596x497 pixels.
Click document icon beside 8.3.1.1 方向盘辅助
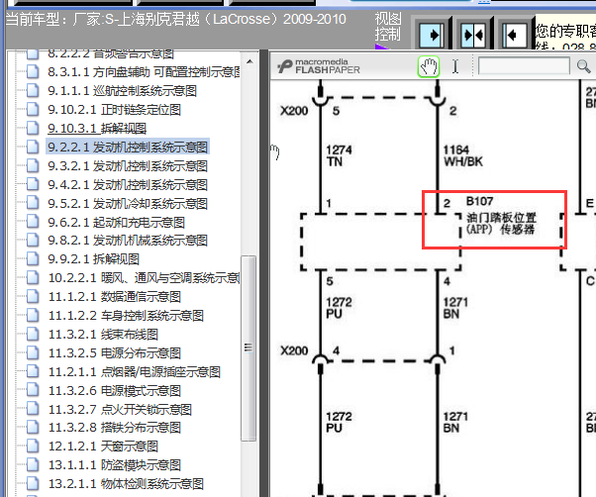(33, 71)
